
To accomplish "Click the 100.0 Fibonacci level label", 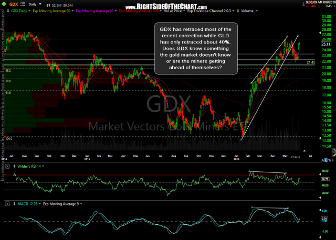I will 9,139.
